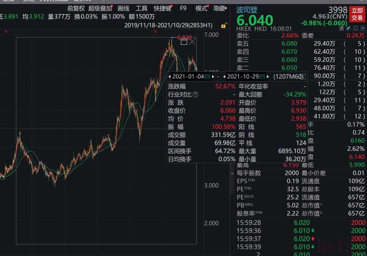Click the pencil edit icon beside 通
The width and height of the screenshot is (367, 256).
349,28
